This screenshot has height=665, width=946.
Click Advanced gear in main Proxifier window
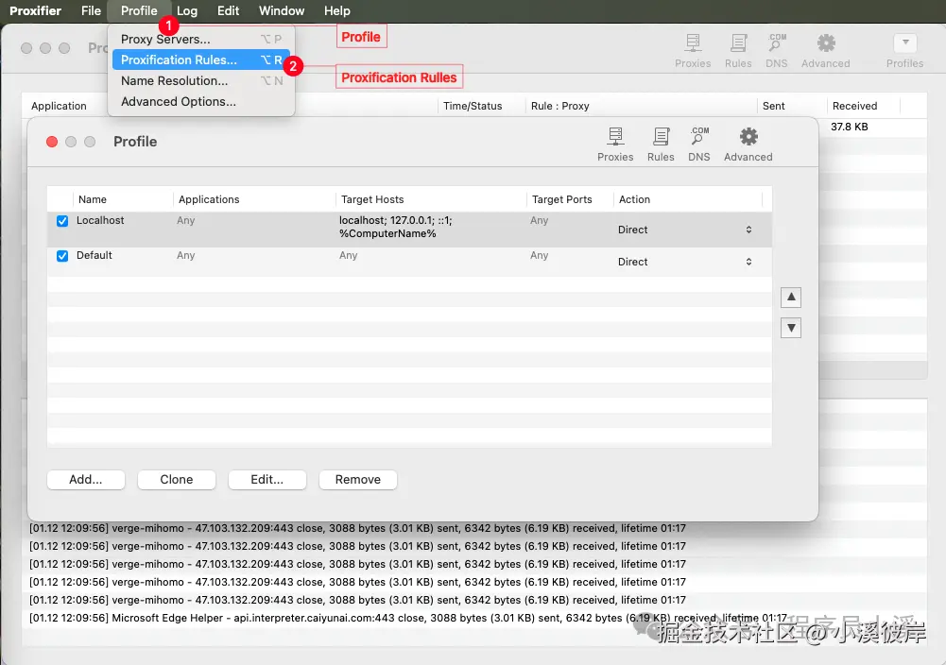[x=825, y=51]
